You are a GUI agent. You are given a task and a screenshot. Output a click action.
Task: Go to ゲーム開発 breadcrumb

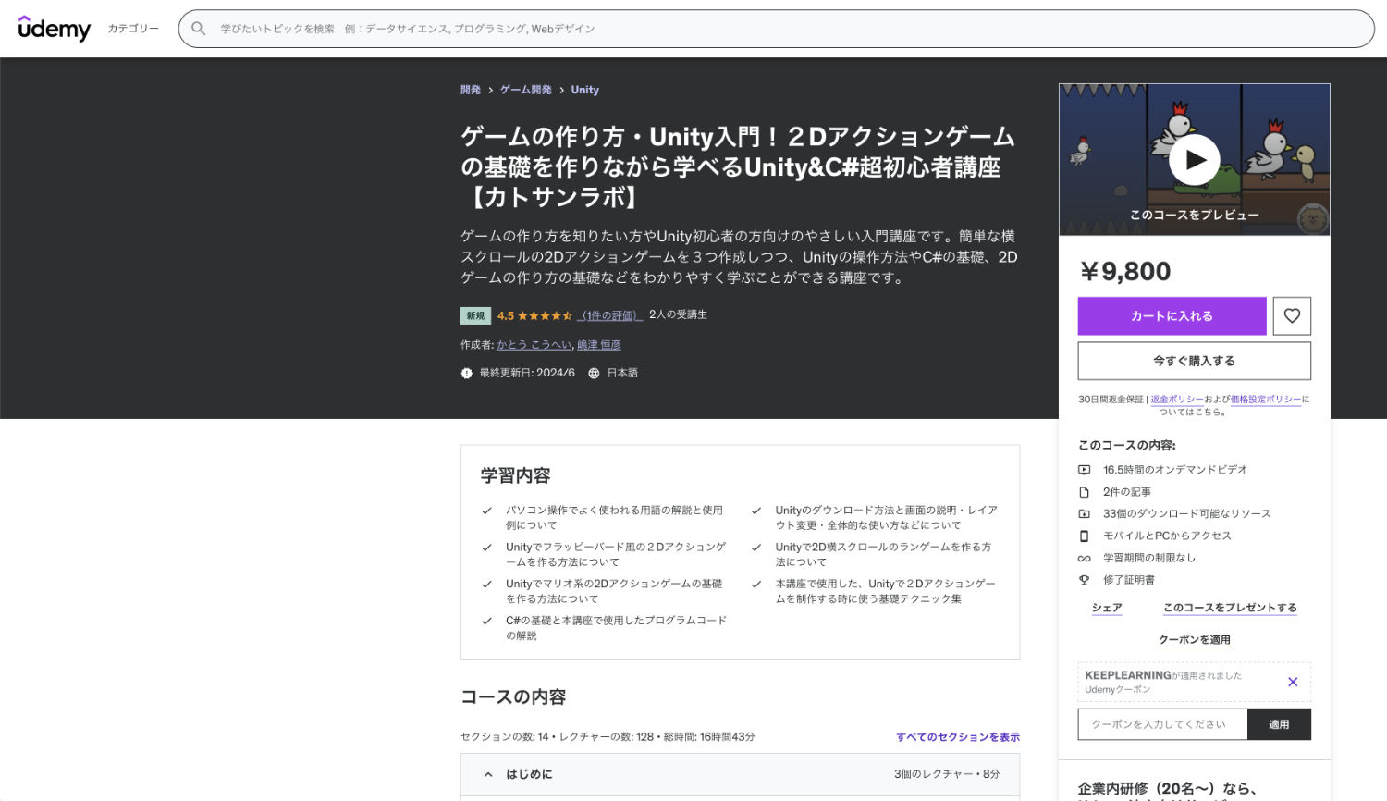pos(525,90)
